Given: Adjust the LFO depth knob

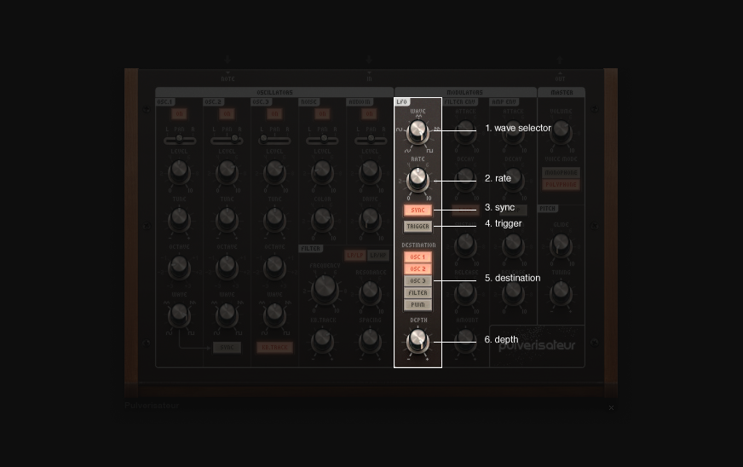Looking at the screenshot, I should click(418, 340).
